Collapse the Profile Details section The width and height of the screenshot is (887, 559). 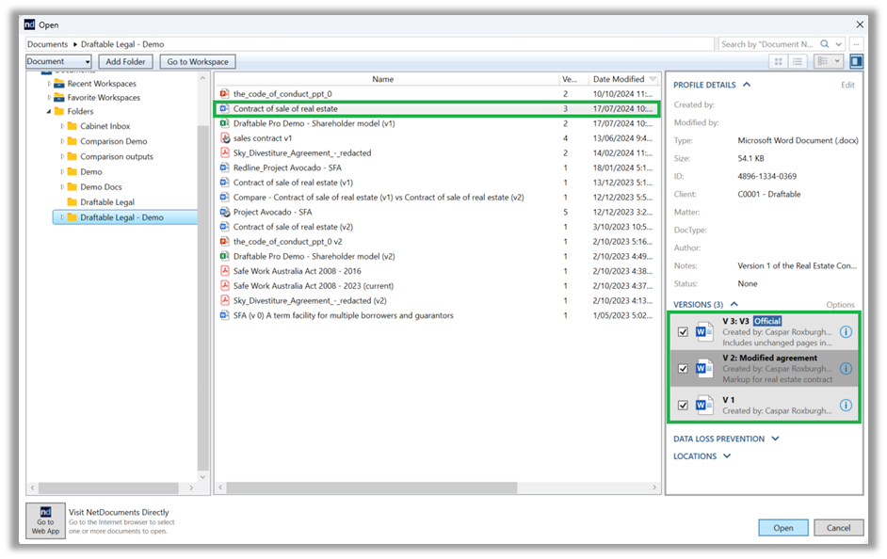point(747,84)
